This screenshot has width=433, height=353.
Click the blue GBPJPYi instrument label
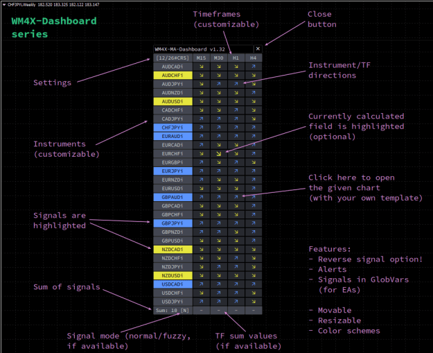(173, 223)
